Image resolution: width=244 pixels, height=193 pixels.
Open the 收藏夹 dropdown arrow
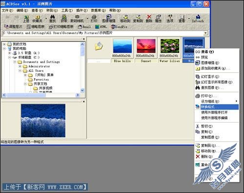[x=46, y=19]
